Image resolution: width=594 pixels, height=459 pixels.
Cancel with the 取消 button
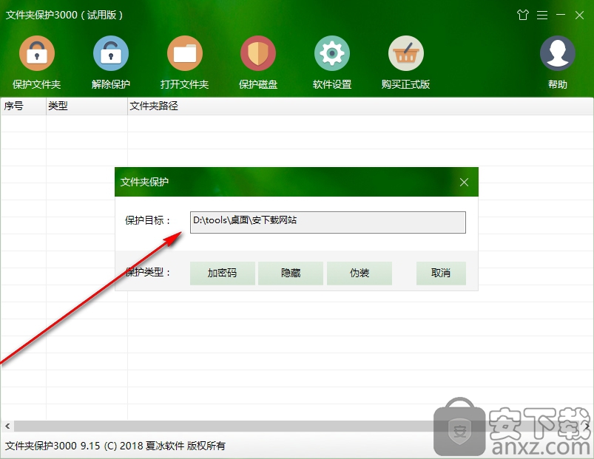click(x=441, y=273)
